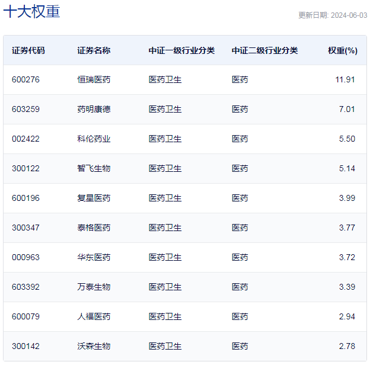Image resolution: width=370 pixels, height=365 pixels.
Task: Select stock name 沃森生物
Action: pyautogui.click(x=94, y=347)
